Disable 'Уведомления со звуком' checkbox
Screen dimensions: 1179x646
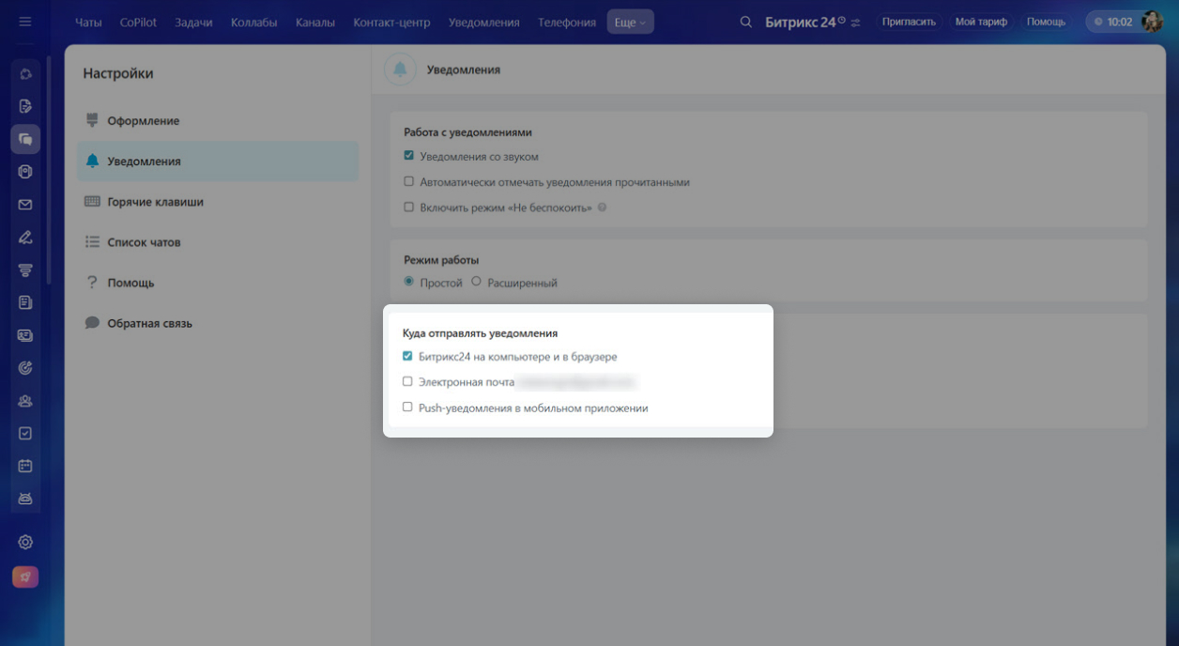coord(408,156)
